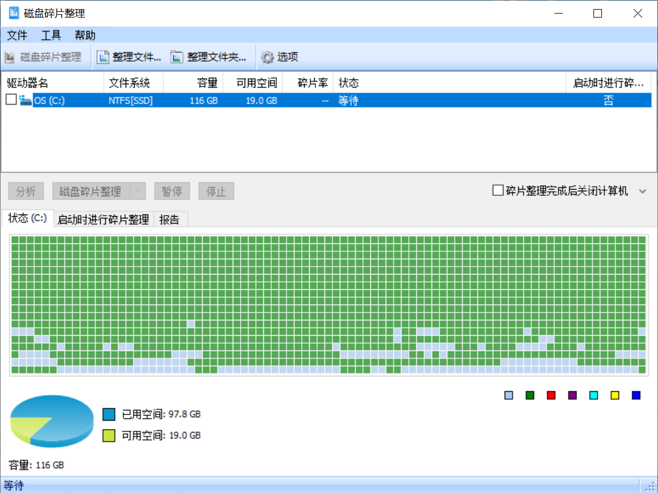This screenshot has height=493, width=658.
Task: Click the 整理文件 toolbar icon
Action: click(103, 57)
